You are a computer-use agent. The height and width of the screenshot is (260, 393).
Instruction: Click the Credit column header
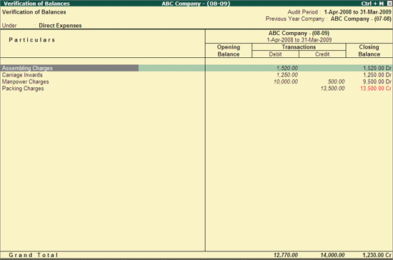322,54
